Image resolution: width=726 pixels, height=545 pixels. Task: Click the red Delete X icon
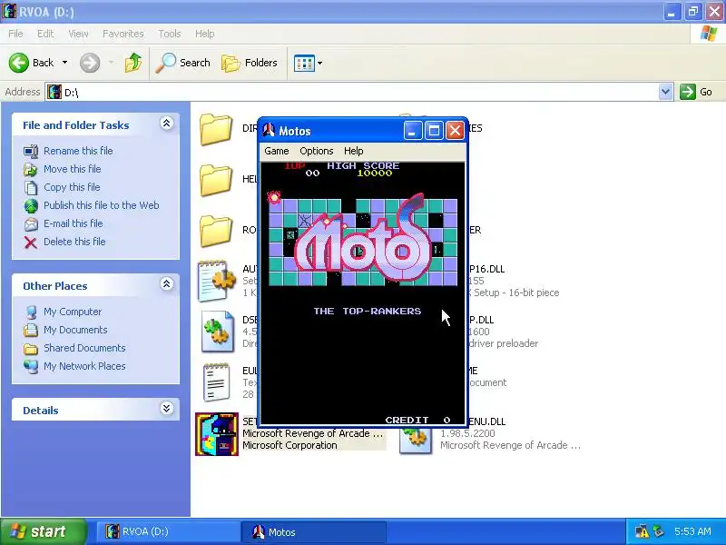click(x=31, y=243)
